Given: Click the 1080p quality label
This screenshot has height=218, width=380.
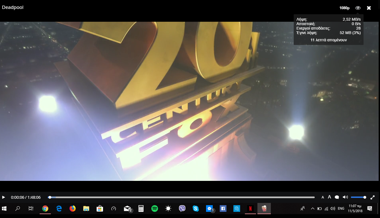Looking at the screenshot, I should pyautogui.click(x=344, y=8).
